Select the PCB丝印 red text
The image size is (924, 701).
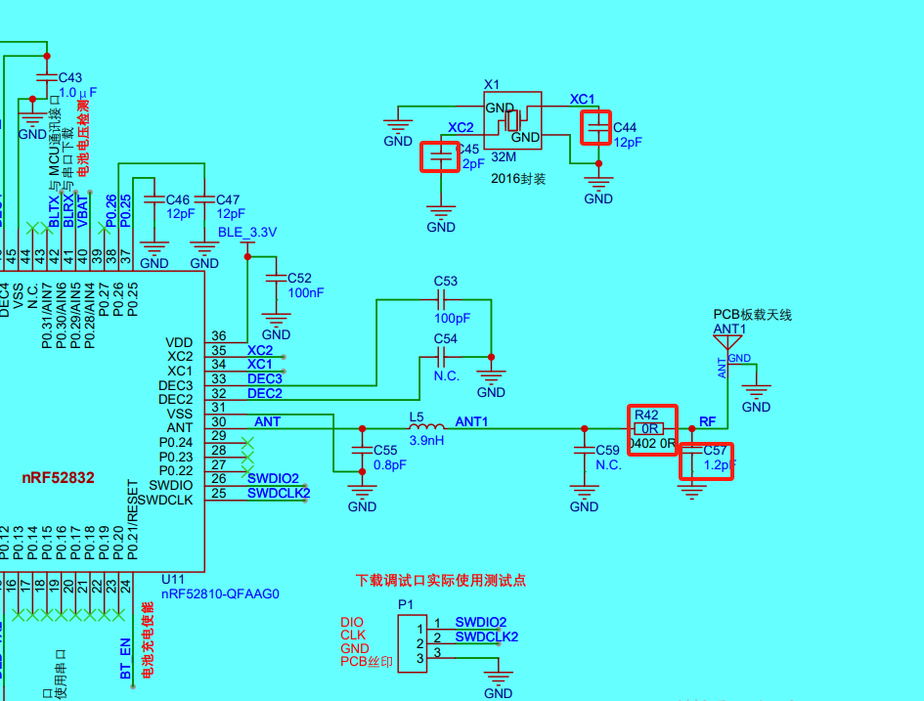pos(367,662)
